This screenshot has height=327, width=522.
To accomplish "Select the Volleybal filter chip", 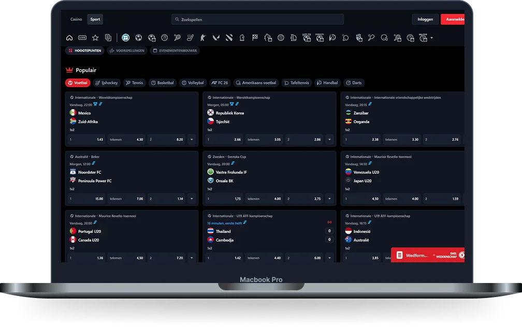I will click(193, 83).
